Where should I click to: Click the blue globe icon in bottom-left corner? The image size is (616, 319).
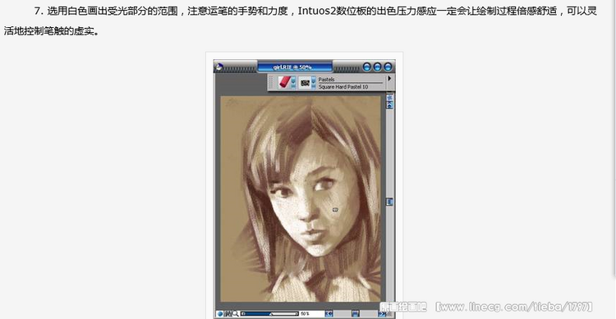[220, 314]
